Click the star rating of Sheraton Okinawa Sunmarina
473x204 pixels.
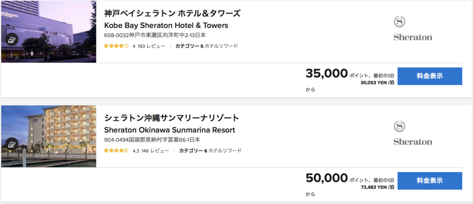point(116,150)
